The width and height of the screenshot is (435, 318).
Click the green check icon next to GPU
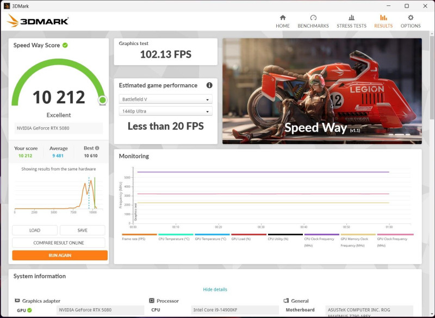coord(29,310)
